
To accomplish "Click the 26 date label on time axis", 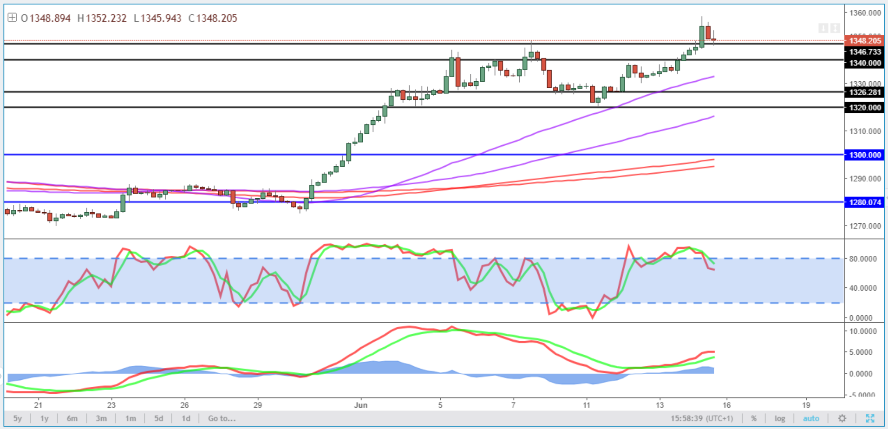I will [x=184, y=405].
